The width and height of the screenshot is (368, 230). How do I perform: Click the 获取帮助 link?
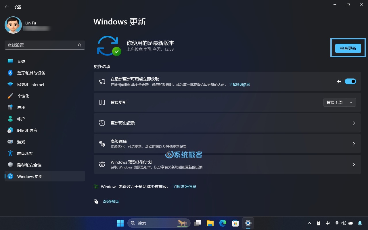pyautogui.click(x=111, y=202)
